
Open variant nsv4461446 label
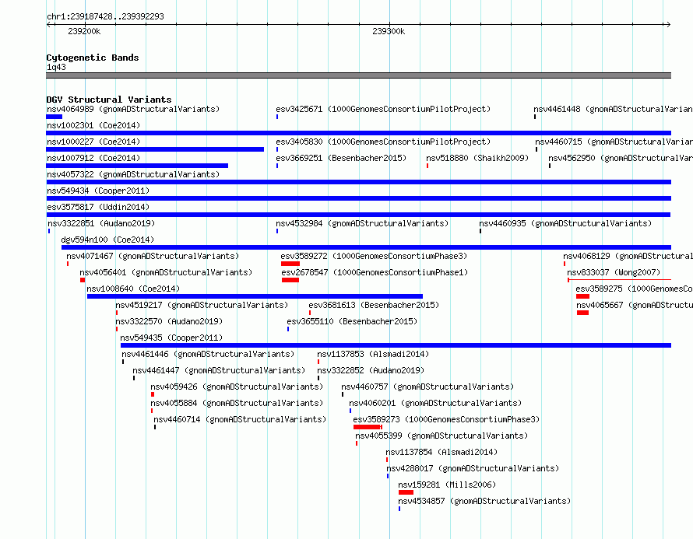coord(208,354)
